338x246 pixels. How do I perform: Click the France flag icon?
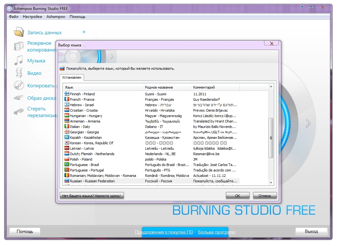(67, 99)
